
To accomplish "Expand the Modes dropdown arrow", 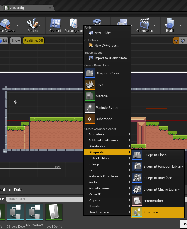I will (x=40, y=26).
